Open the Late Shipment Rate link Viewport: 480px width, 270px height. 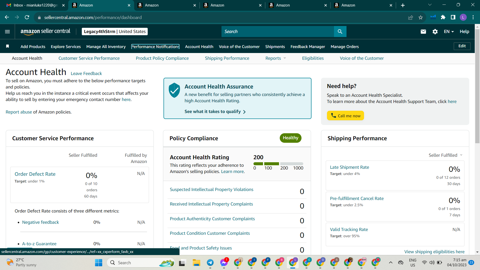pyautogui.click(x=349, y=167)
